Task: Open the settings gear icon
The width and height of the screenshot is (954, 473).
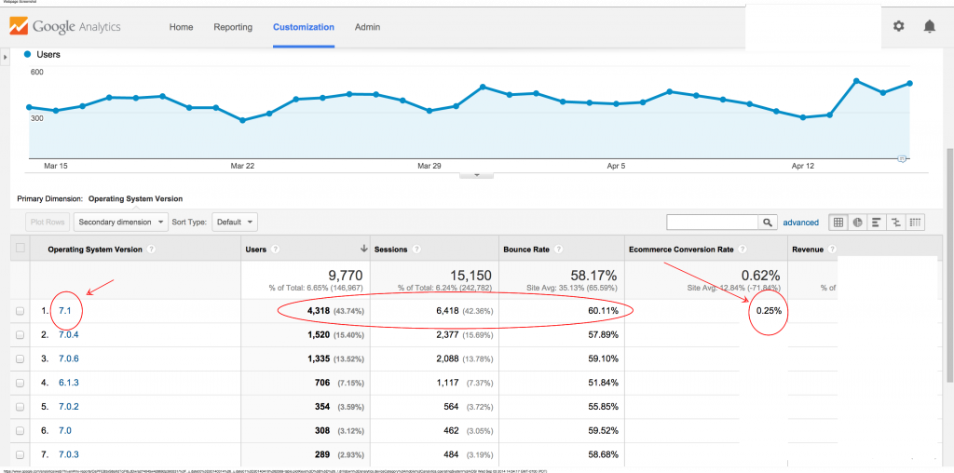Action: (x=898, y=26)
